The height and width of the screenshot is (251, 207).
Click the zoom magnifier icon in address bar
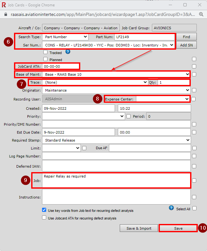tap(201, 14)
